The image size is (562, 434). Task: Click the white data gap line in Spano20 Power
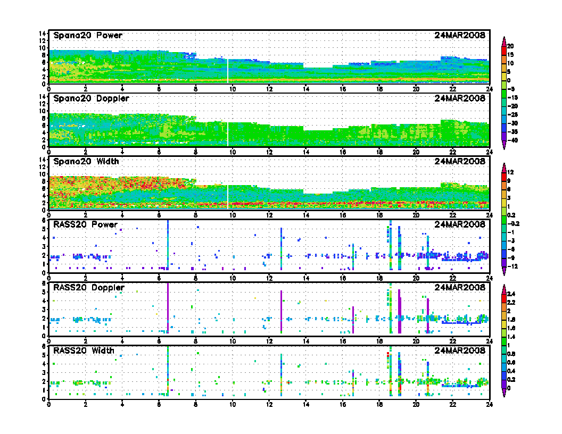click(x=228, y=71)
